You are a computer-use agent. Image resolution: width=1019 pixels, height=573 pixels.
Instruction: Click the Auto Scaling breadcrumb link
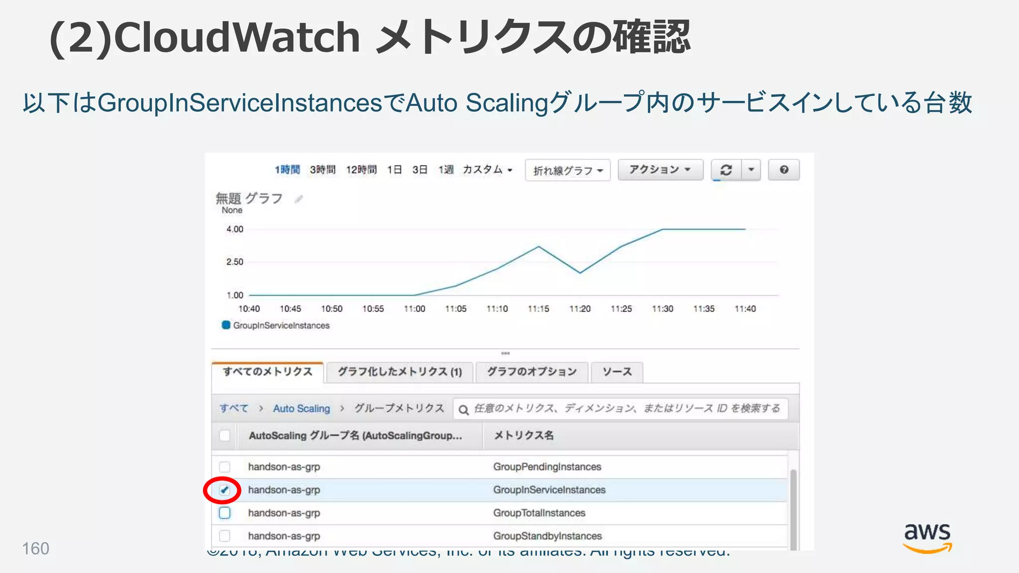click(302, 408)
